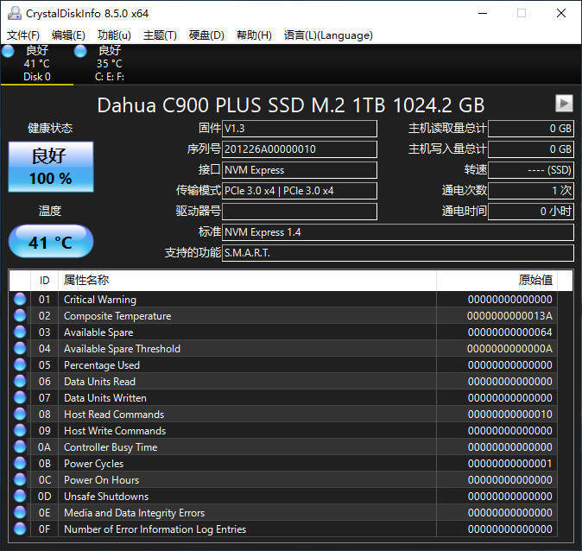The height and width of the screenshot is (551, 582).
Task: Click the 原始值 column header
Action: tap(497, 281)
